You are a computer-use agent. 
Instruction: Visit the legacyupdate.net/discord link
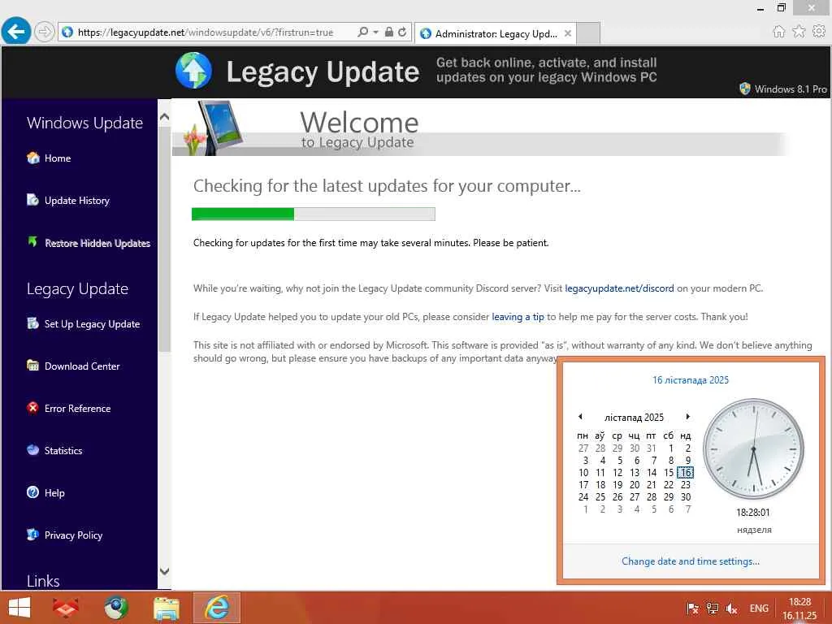[x=619, y=288]
